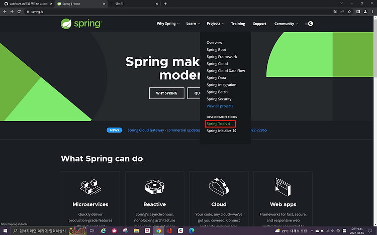This screenshot has width=377, height=235.
Task: Select Spring Boot in the menu
Action: point(216,50)
